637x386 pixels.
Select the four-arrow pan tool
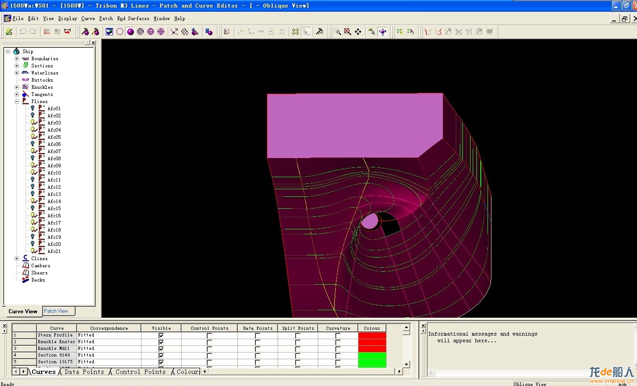pos(358,32)
